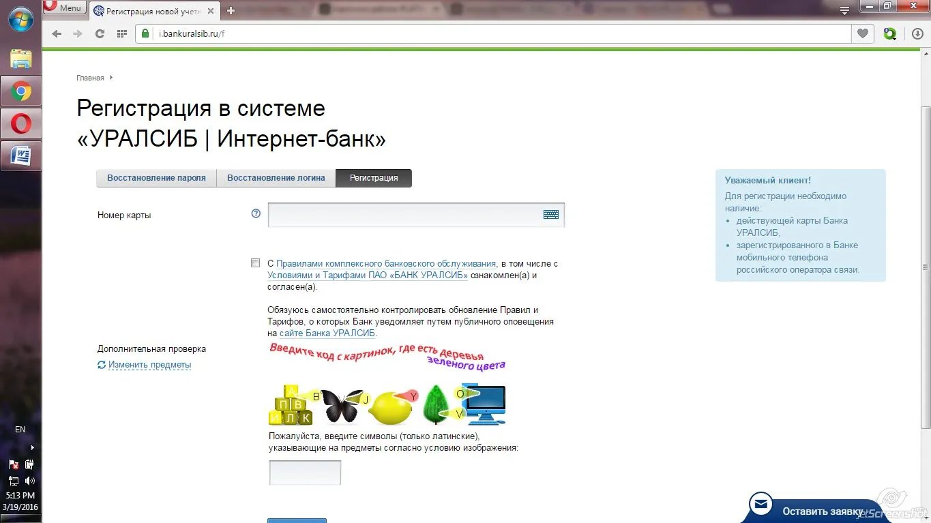Switch to the Восстановление логина tab
The image size is (931, 523).
pyautogui.click(x=276, y=178)
